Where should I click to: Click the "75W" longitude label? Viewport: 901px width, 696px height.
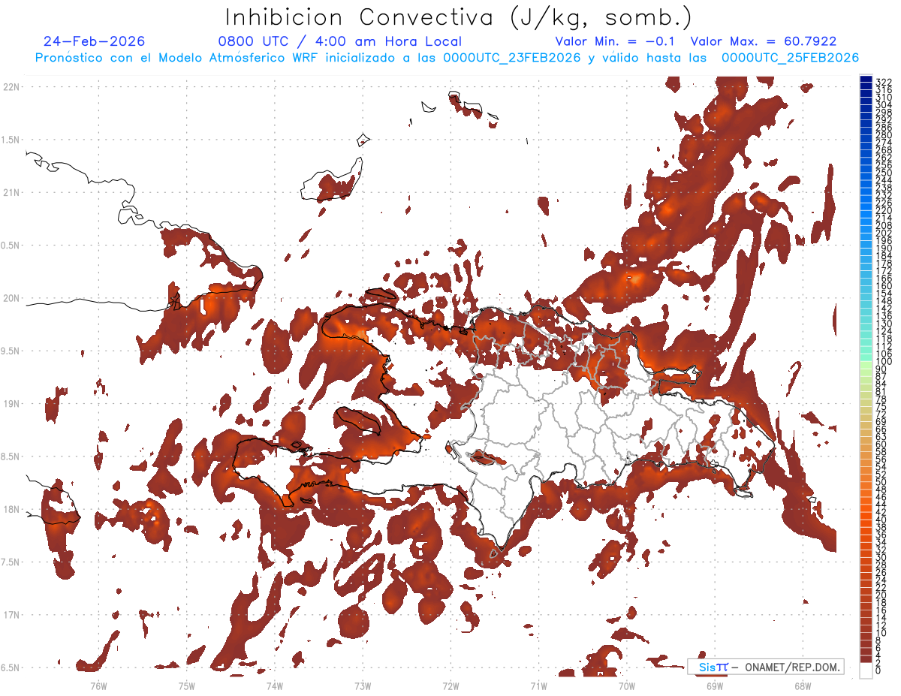(x=186, y=685)
